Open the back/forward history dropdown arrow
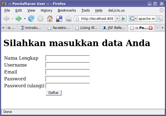 pos(25,19)
